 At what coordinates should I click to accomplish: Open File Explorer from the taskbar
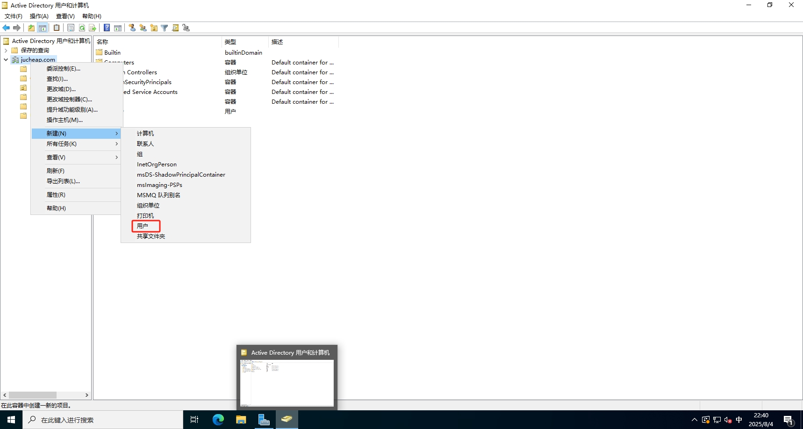click(x=241, y=420)
